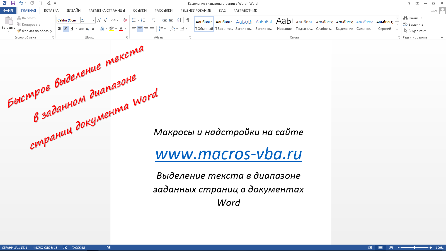Toggle italic formatting off
Screen dimensions: 446x251
coord(66,29)
